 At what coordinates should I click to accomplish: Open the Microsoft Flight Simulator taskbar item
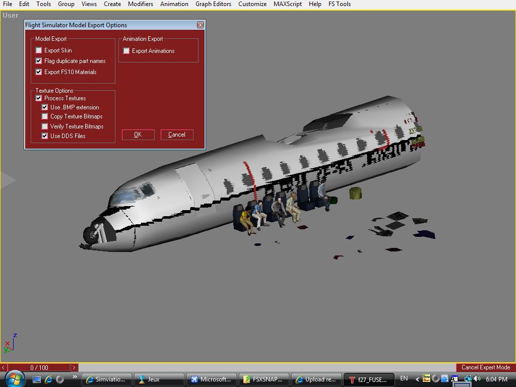[x=211, y=379]
